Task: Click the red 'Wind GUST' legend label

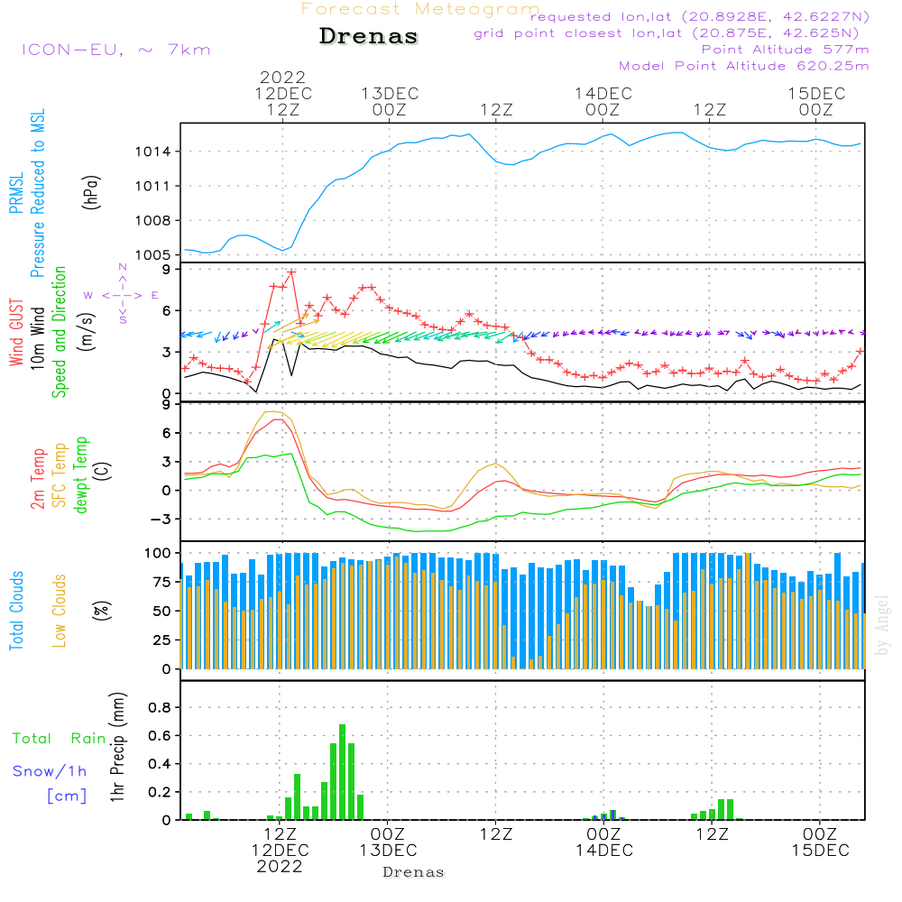Action: tap(16, 333)
